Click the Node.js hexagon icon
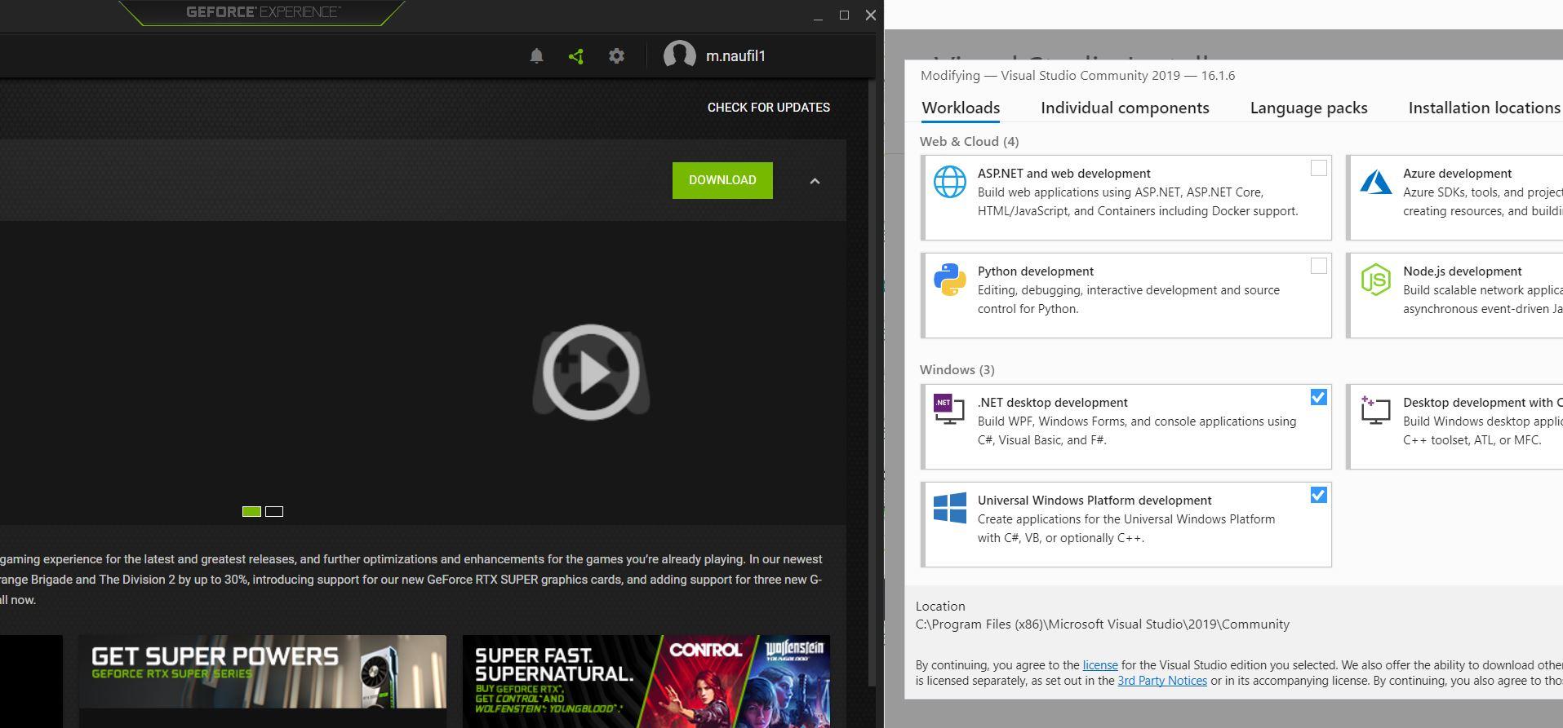The height and width of the screenshot is (728, 1563). tap(1375, 280)
